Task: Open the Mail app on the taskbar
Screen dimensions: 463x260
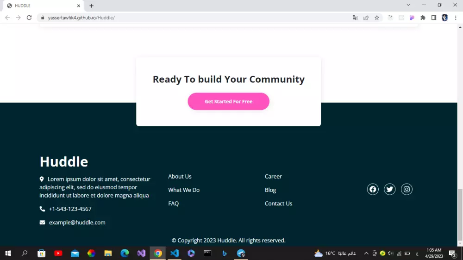Action: click(75, 253)
